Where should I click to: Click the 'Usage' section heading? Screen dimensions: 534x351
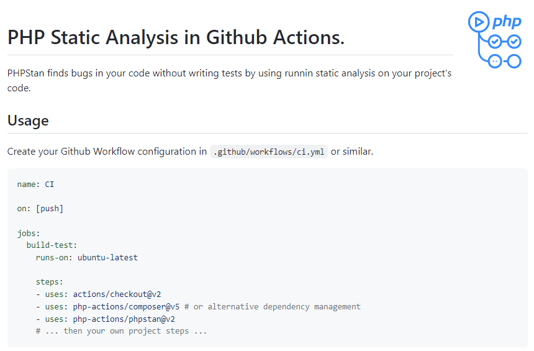point(28,120)
